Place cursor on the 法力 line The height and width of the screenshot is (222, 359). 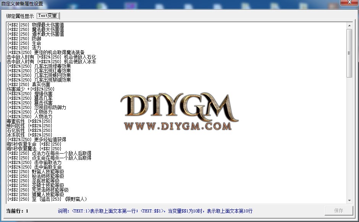click(24, 48)
